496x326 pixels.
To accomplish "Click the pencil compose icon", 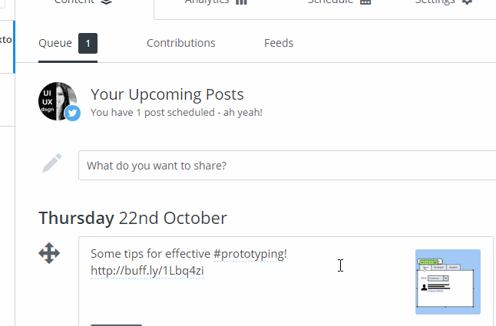I will pyautogui.click(x=51, y=164).
